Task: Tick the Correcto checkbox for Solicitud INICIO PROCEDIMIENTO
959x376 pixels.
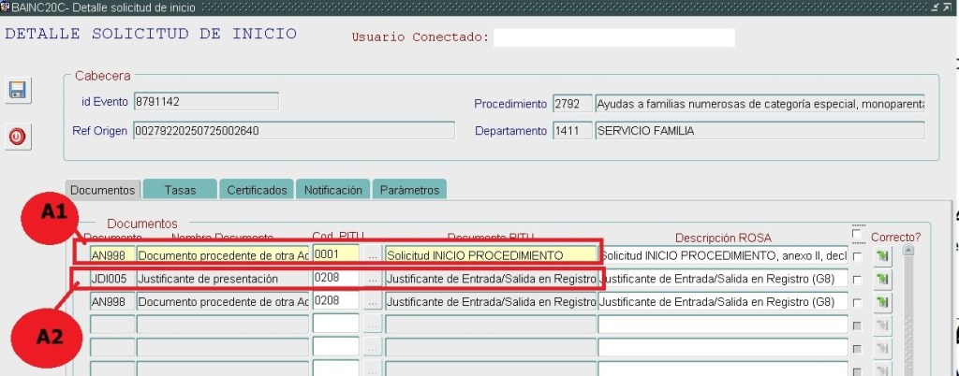Action: pyautogui.click(x=857, y=256)
